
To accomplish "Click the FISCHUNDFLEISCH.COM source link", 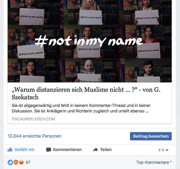I will click(x=33, y=119).
